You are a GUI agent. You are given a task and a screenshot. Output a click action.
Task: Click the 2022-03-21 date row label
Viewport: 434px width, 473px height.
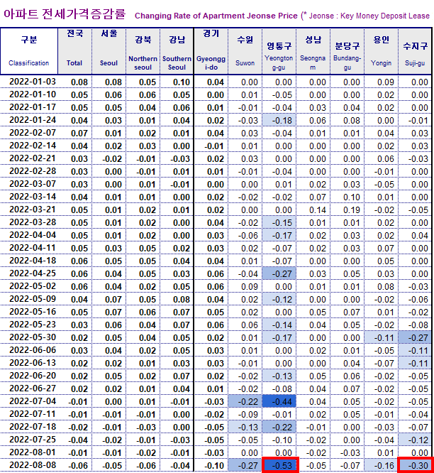pyautogui.click(x=33, y=210)
